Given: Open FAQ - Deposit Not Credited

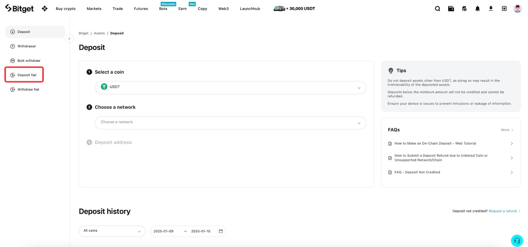Looking at the screenshot, I should tap(451, 172).
